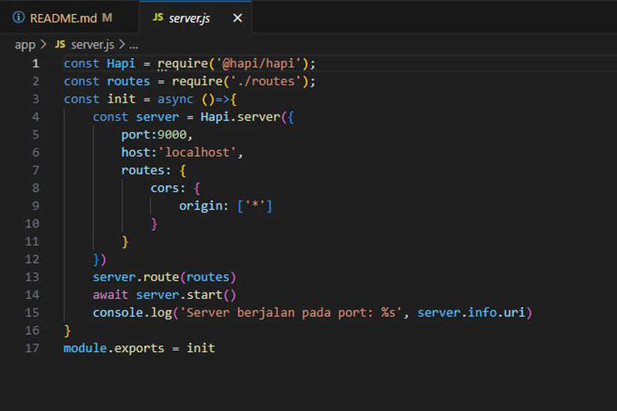Click the 'await' keyword on line 14

[x=110, y=295]
